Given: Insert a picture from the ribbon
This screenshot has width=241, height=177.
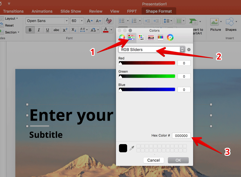Looking at the screenshot, I should point(215,24).
